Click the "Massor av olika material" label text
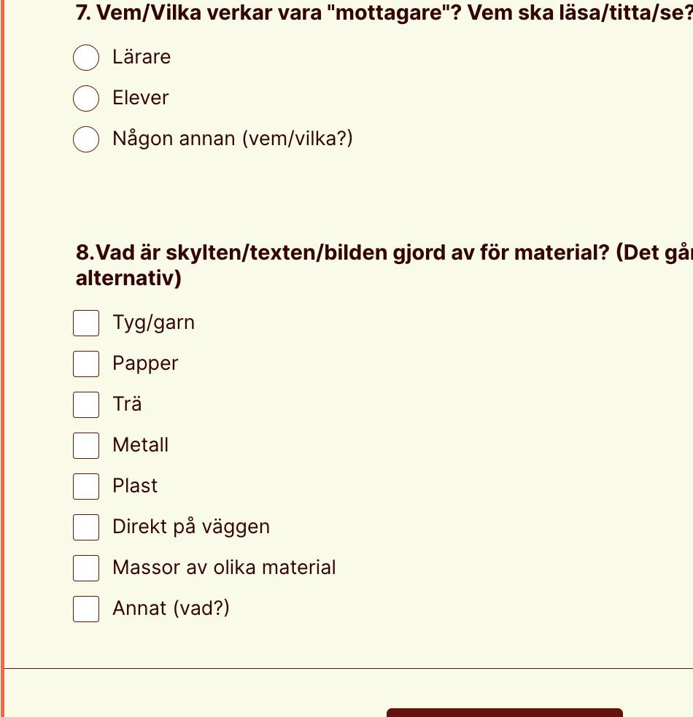 coord(224,567)
